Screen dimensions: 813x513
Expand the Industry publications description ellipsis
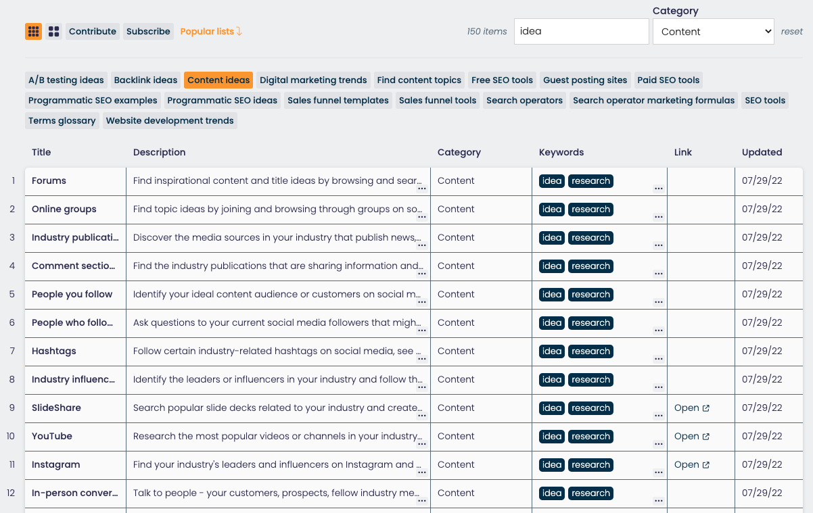(422, 245)
